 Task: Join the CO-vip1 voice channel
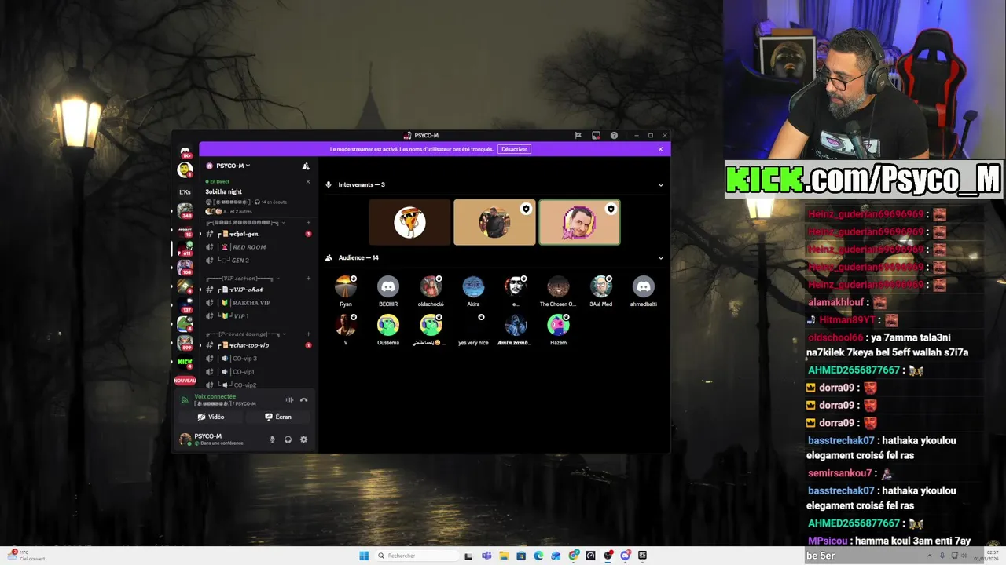pos(258,372)
